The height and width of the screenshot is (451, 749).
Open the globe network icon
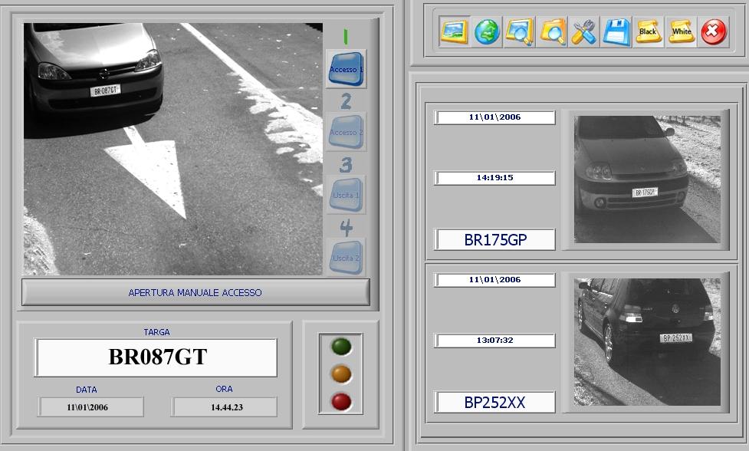coord(487,32)
